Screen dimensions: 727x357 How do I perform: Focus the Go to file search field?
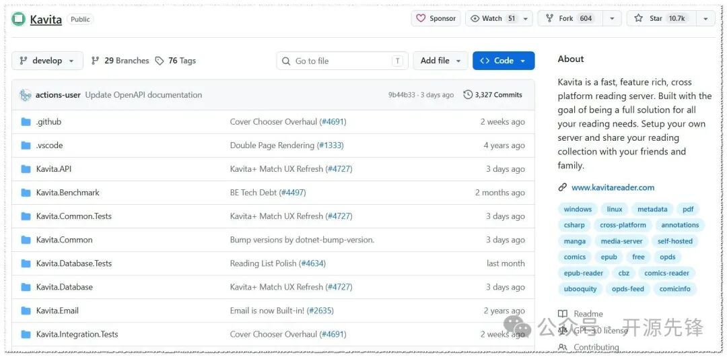coord(342,61)
